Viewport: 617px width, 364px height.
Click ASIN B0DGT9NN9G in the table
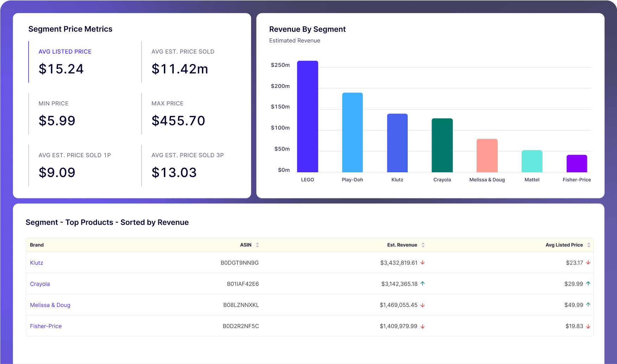[x=240, y=263]
